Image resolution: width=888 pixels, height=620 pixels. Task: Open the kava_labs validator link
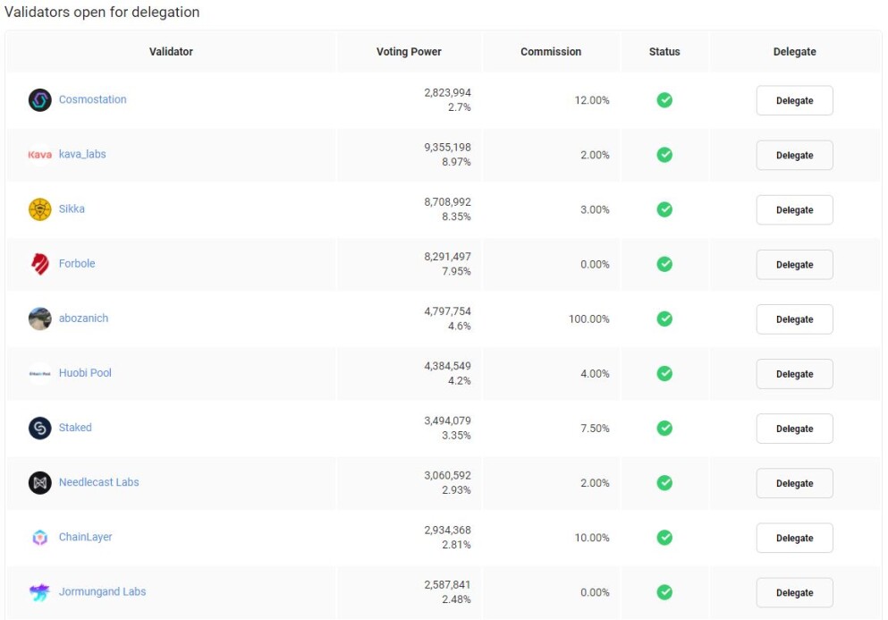pos(82,154)
